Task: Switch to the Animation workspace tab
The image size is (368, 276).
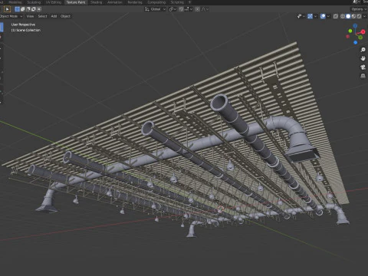Action: tap(115, 2)
